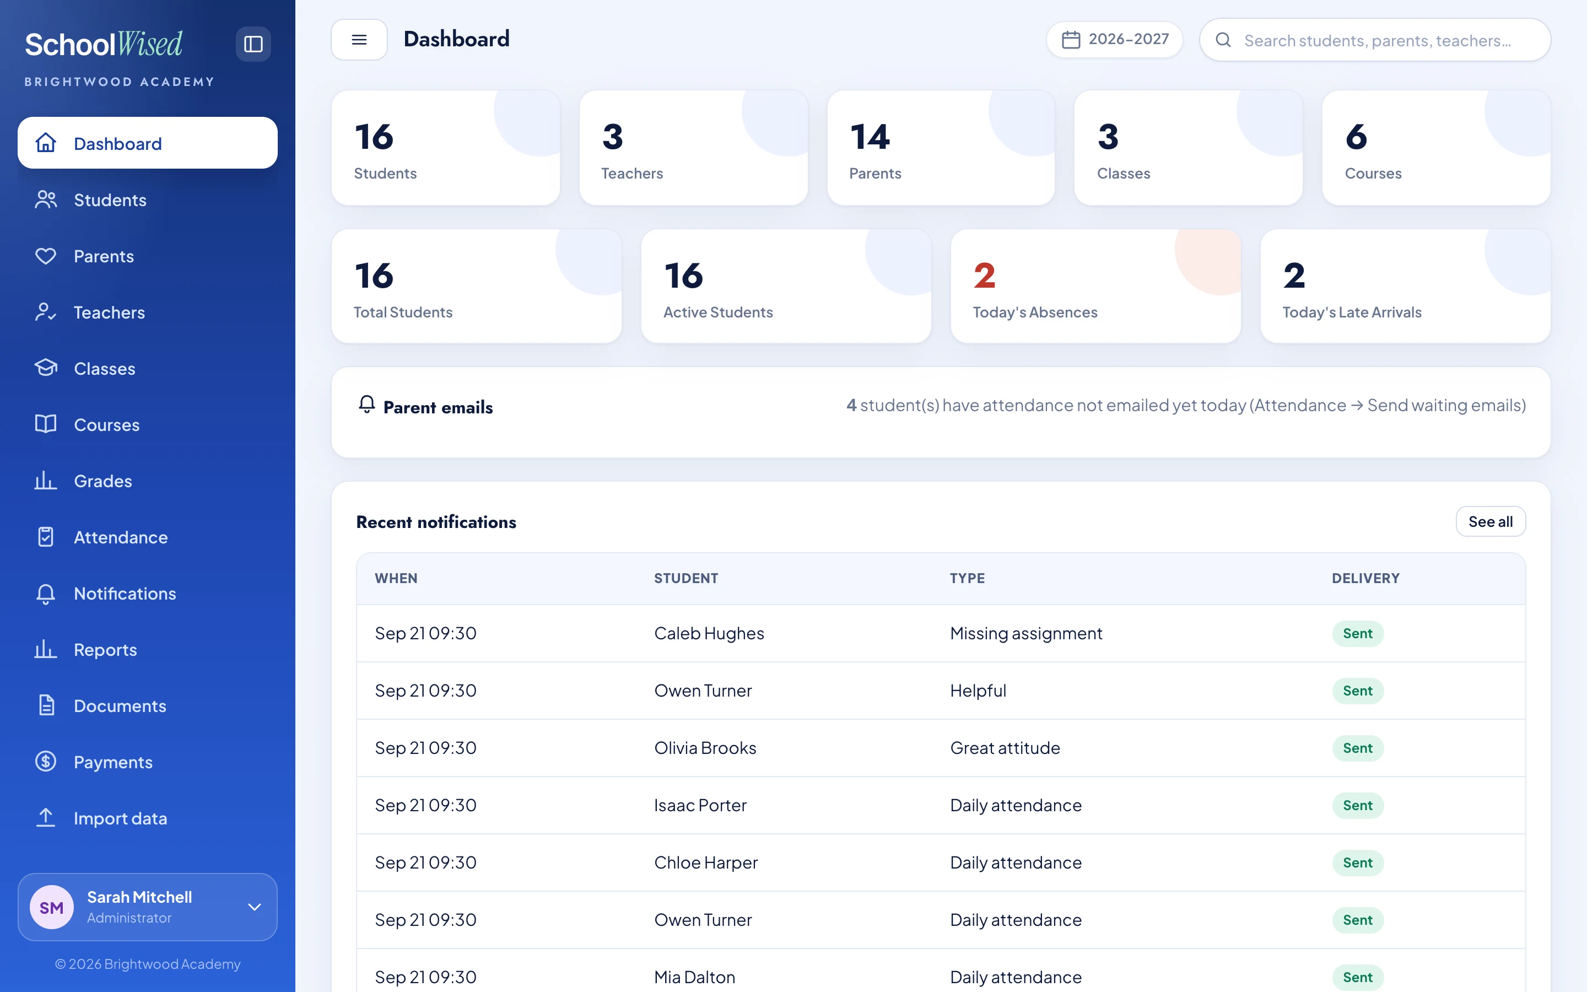Click the Notifications bell icon in sidebar

coord(46,593)
